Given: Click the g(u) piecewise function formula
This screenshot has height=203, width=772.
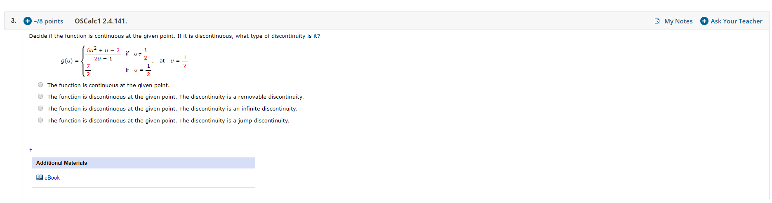Looking at the screenshot, I should point(124,61).
